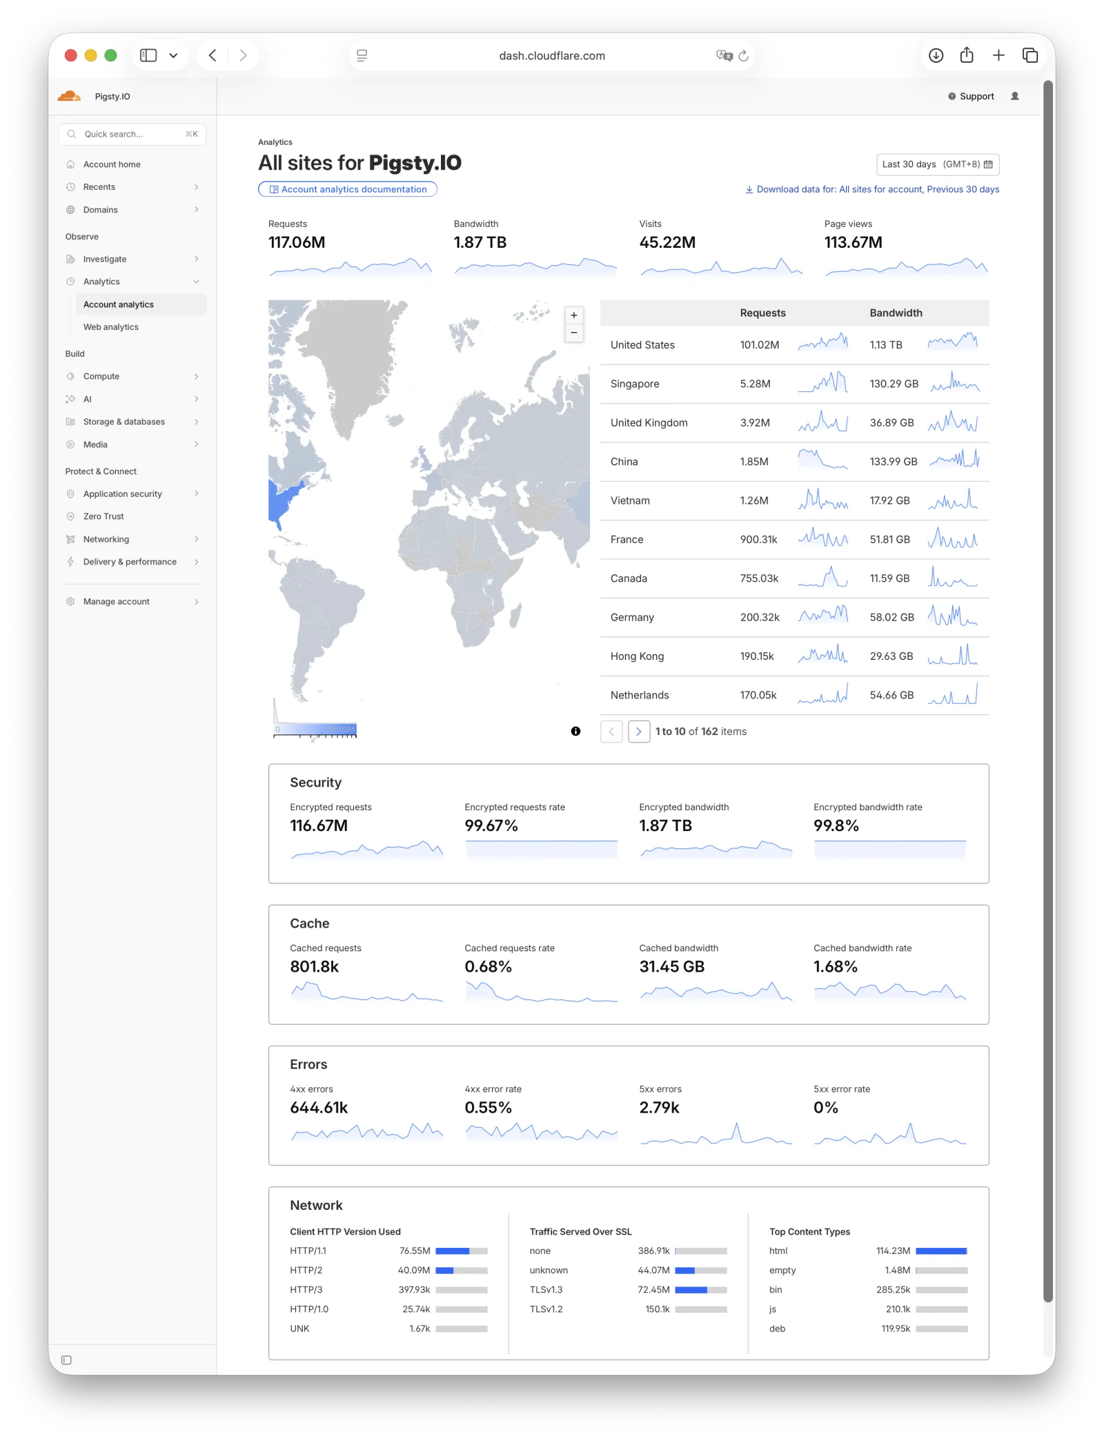Click the user profile icon

(x=1015, y=96)
